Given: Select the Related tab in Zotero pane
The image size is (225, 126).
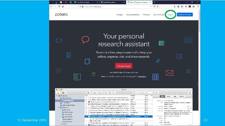Looking at the screenshot, I should coord(182,96).
